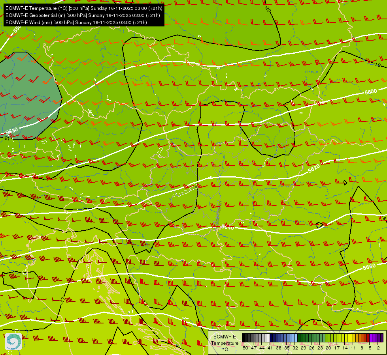Click the -29 value in the legend
This screenshot has width=387, height=355.
click(303, 348)
